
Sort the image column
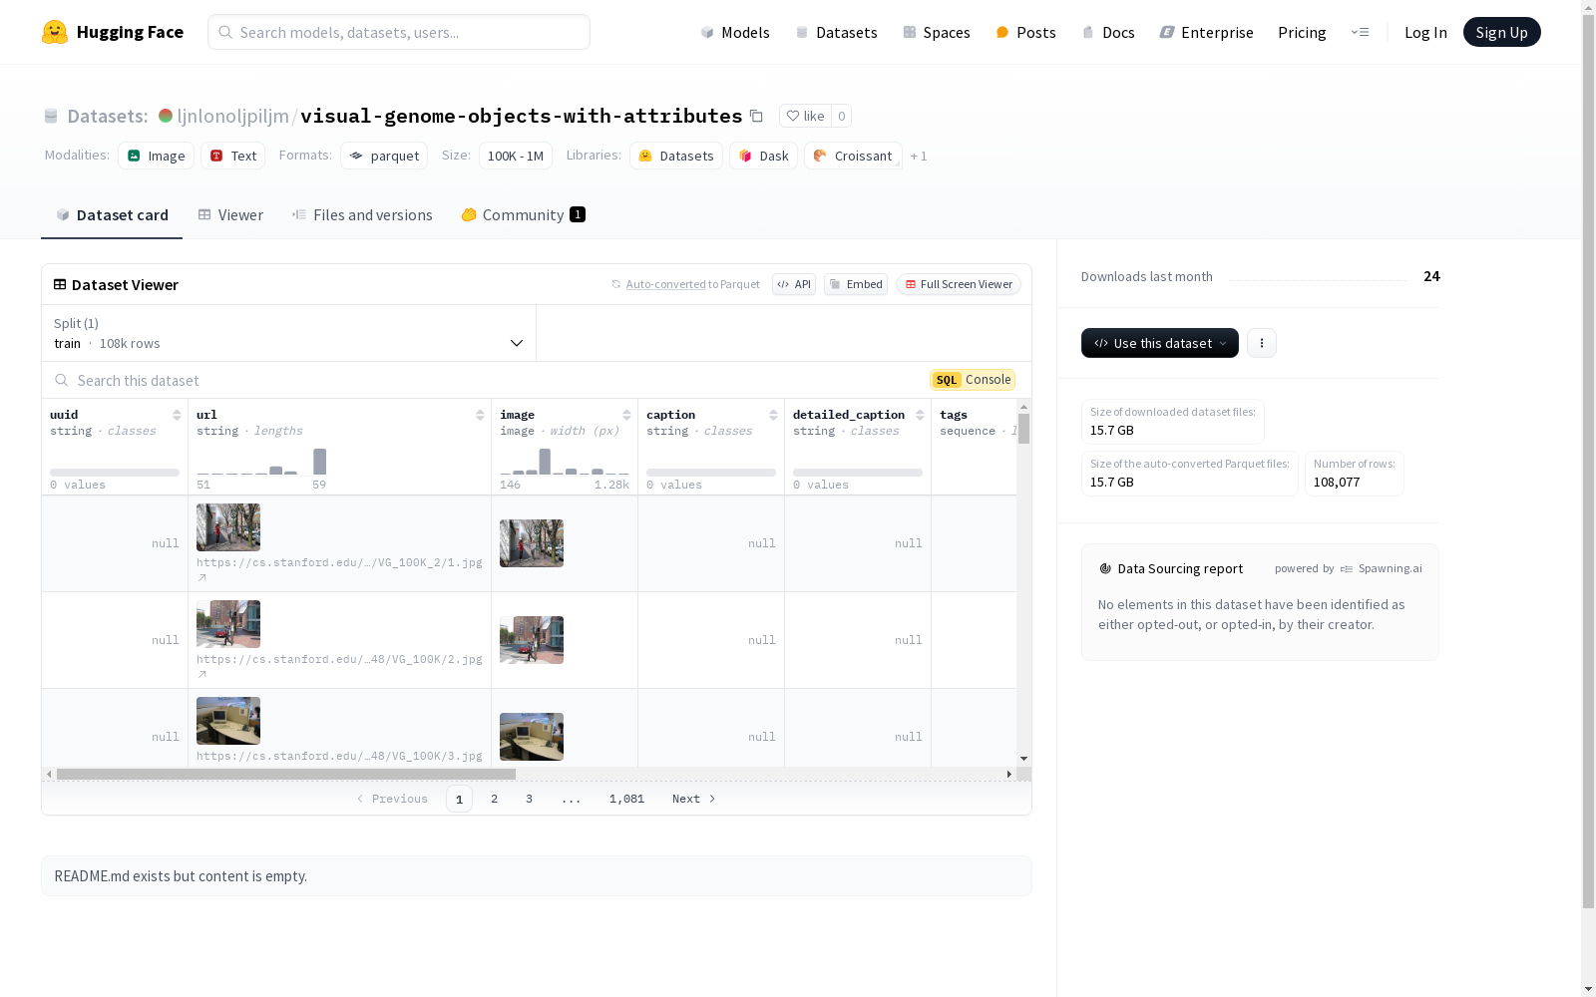coord(626,415)
